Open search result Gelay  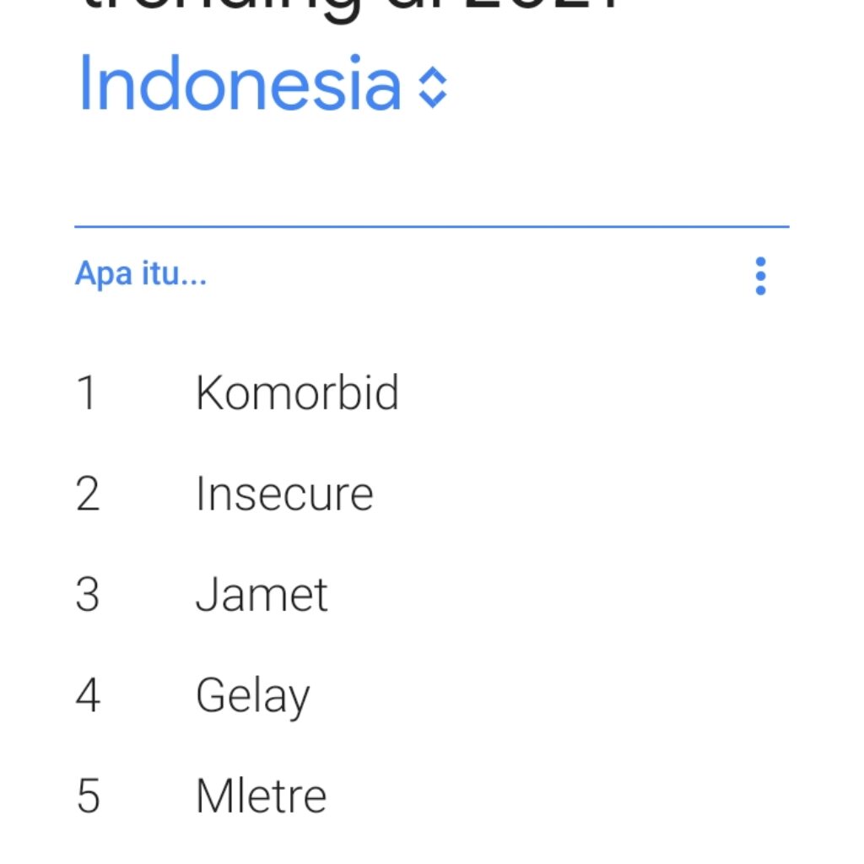[251, 694]
